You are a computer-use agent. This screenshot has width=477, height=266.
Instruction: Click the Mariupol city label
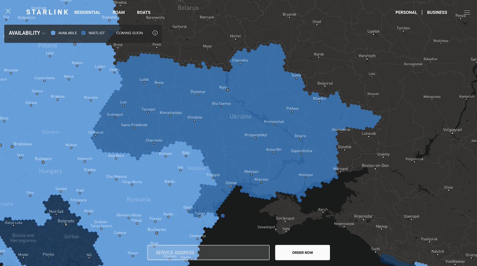[x=340, y=169]
